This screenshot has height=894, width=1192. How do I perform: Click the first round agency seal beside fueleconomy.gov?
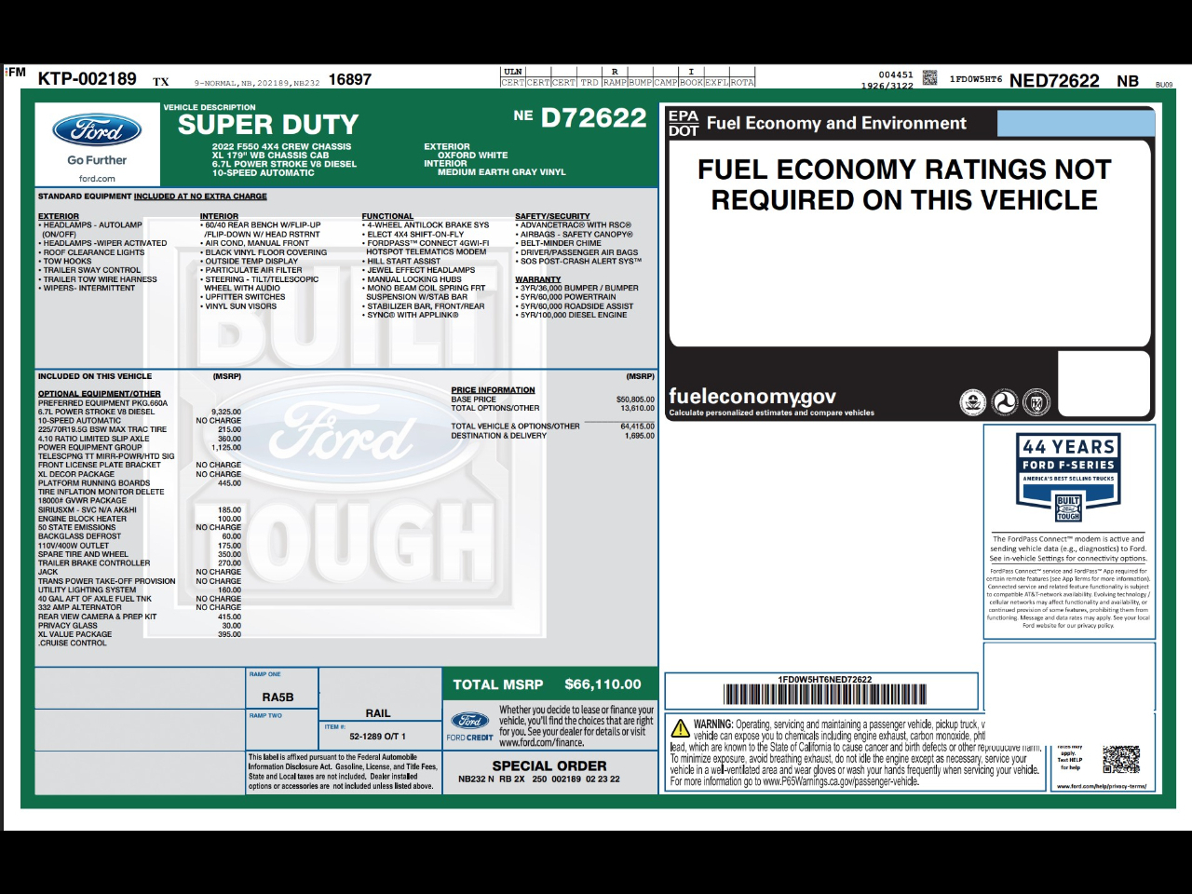tap(973, 402)
